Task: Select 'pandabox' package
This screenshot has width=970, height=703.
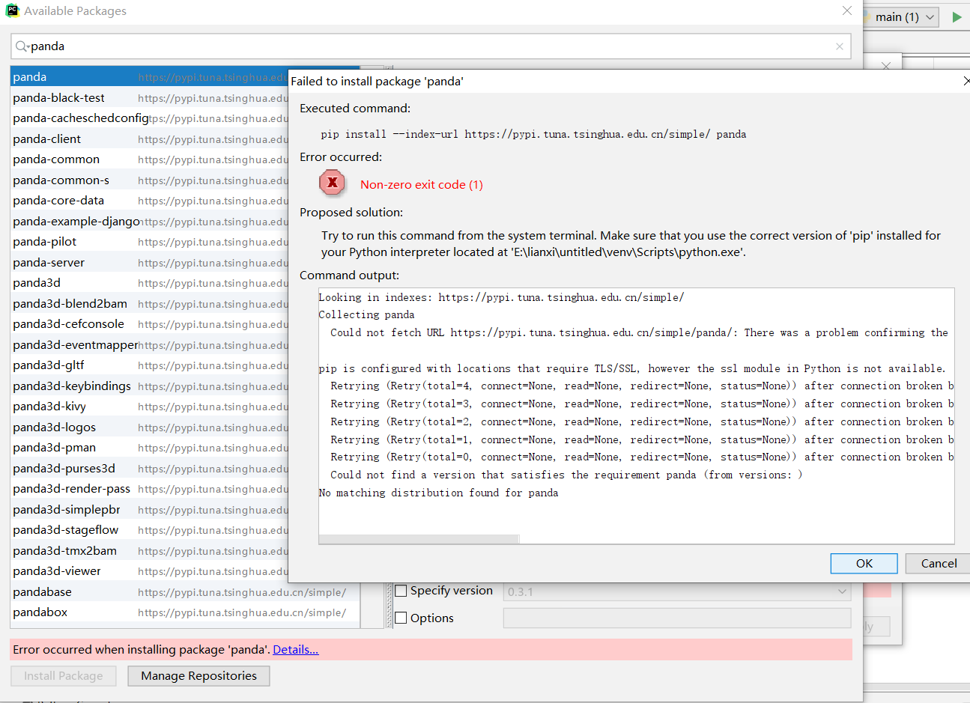Action: (185, 612)
